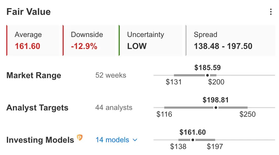Click the Analyst Targets slider dot
Viewport: 279px width, 155px height.
point(216,108)
